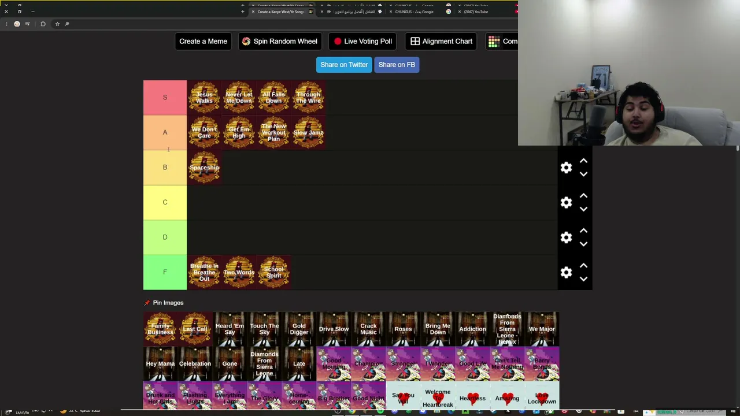Click the Roses song tile
This screenshot has width=740, height=416.
pos(403,329)
